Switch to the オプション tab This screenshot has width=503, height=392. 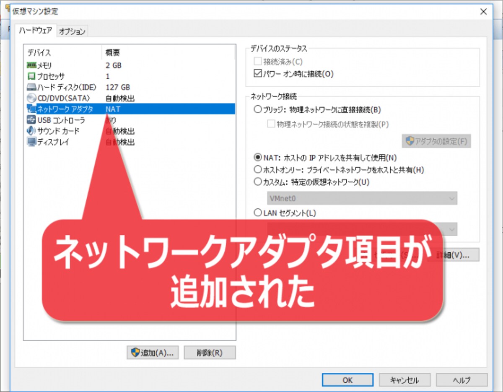coord(72,31)
